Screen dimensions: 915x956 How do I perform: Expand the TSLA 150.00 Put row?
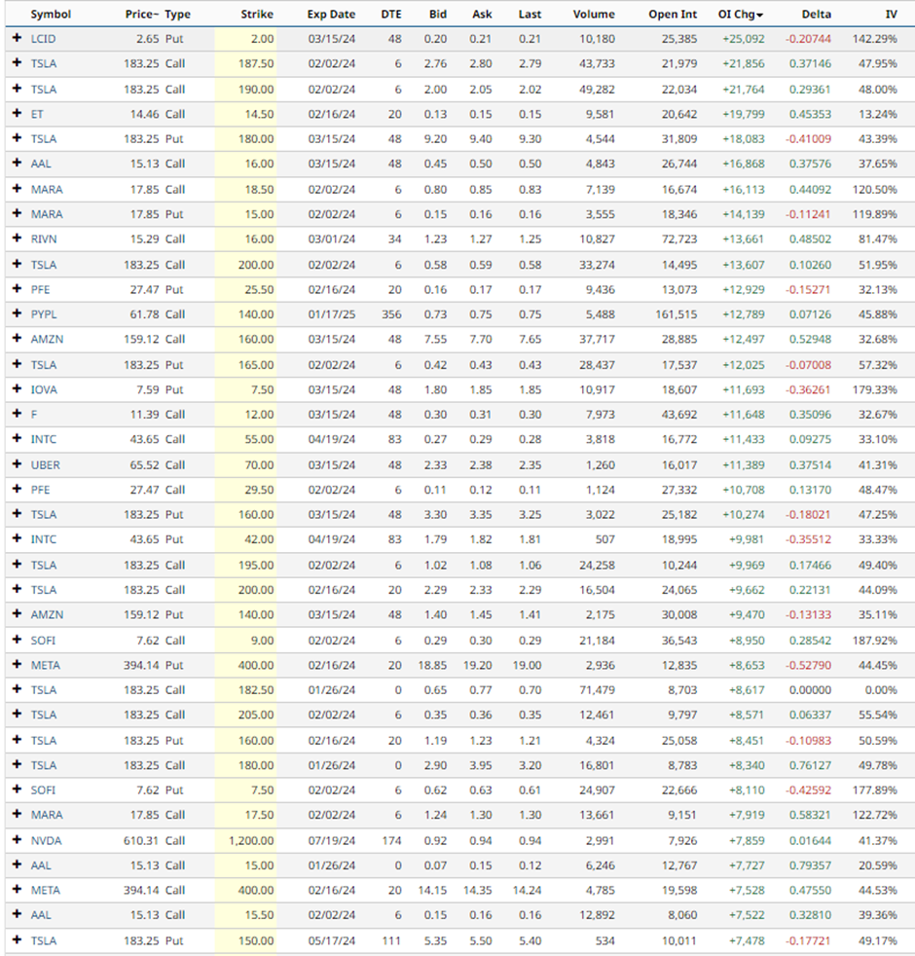pos(17,940)
